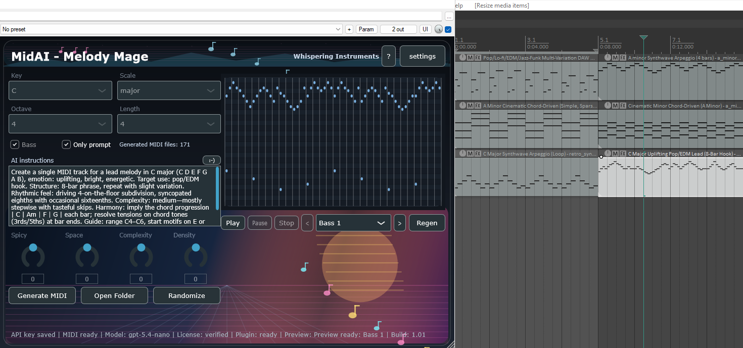Toggle the plugin bypass checkbox in the header
743x348 pixels.
pyautogui.click(x=448, y=29)
